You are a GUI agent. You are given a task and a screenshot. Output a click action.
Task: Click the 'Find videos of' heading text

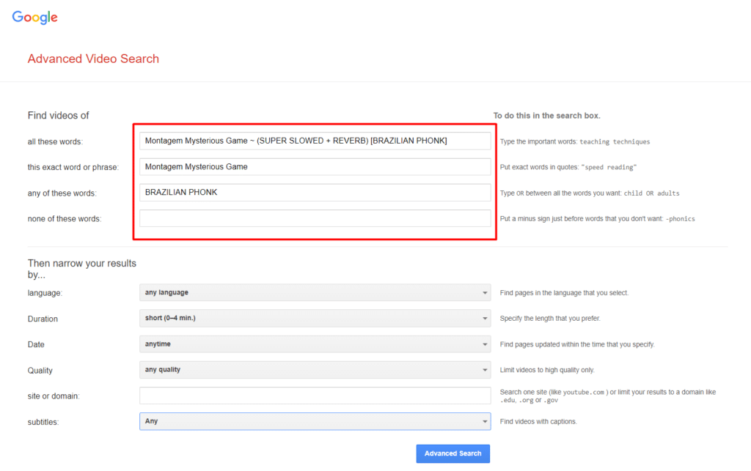[59, 115]
